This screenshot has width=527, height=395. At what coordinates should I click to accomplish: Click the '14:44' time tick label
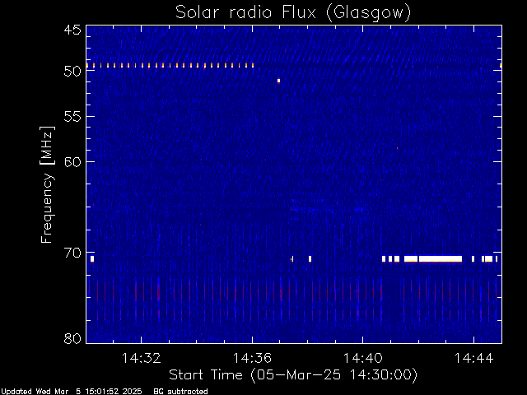pos(473,358)
